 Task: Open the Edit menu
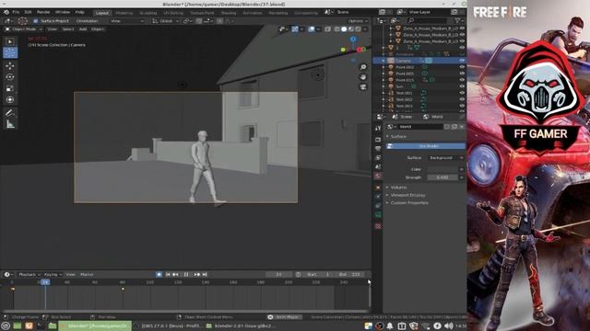tap(28, 12)
